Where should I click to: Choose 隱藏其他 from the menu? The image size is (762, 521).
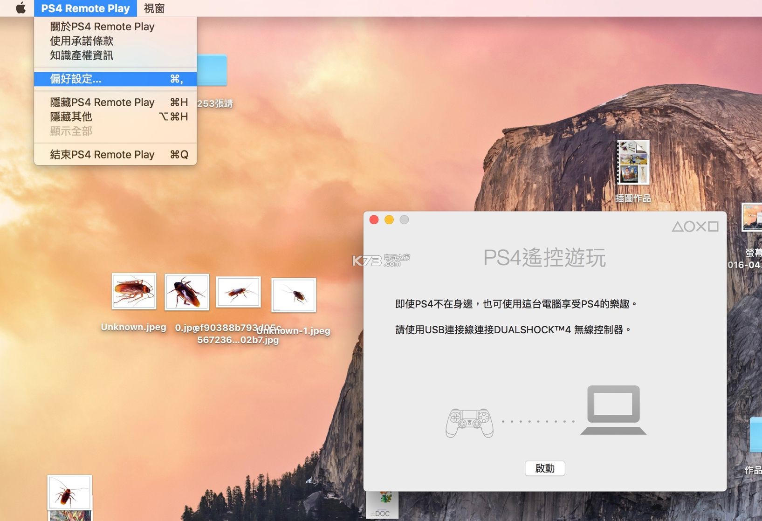pos(115,117)
